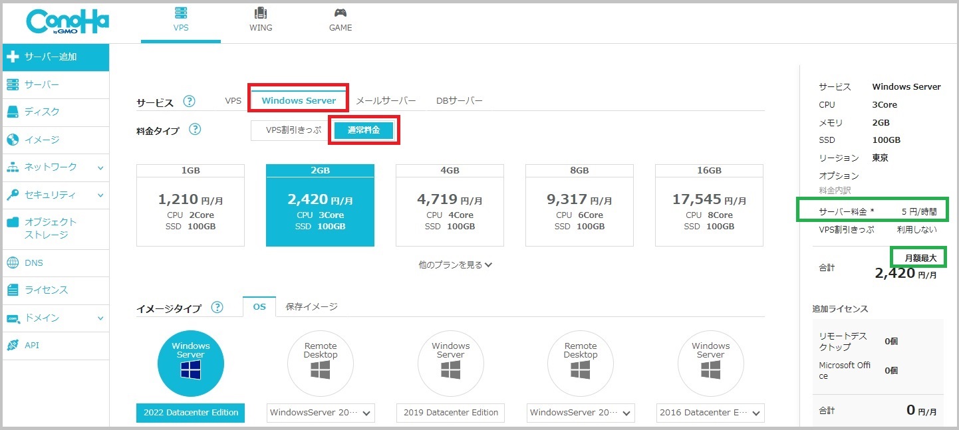This screenshot has width=959, height=430.
Task: Open the 2016 Datacenter E… version dropdown
Action: point(710,413)
